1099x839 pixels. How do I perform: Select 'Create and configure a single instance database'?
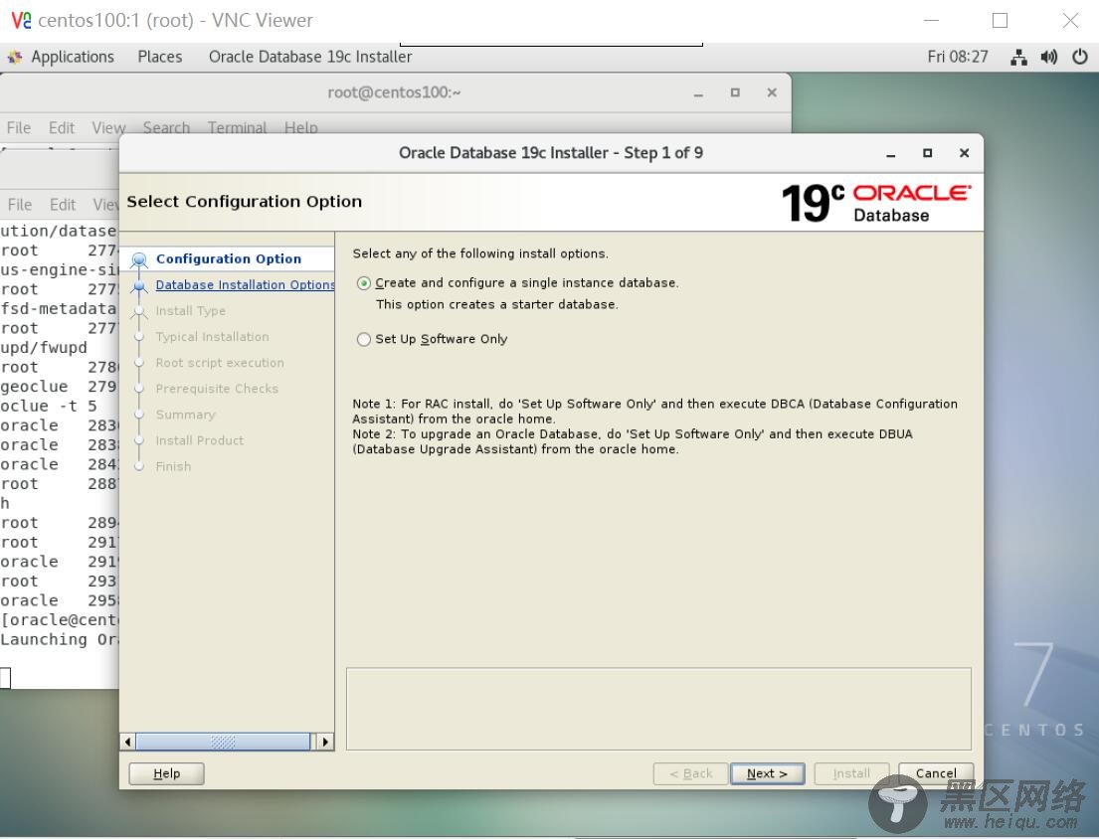tap(363, 283)
